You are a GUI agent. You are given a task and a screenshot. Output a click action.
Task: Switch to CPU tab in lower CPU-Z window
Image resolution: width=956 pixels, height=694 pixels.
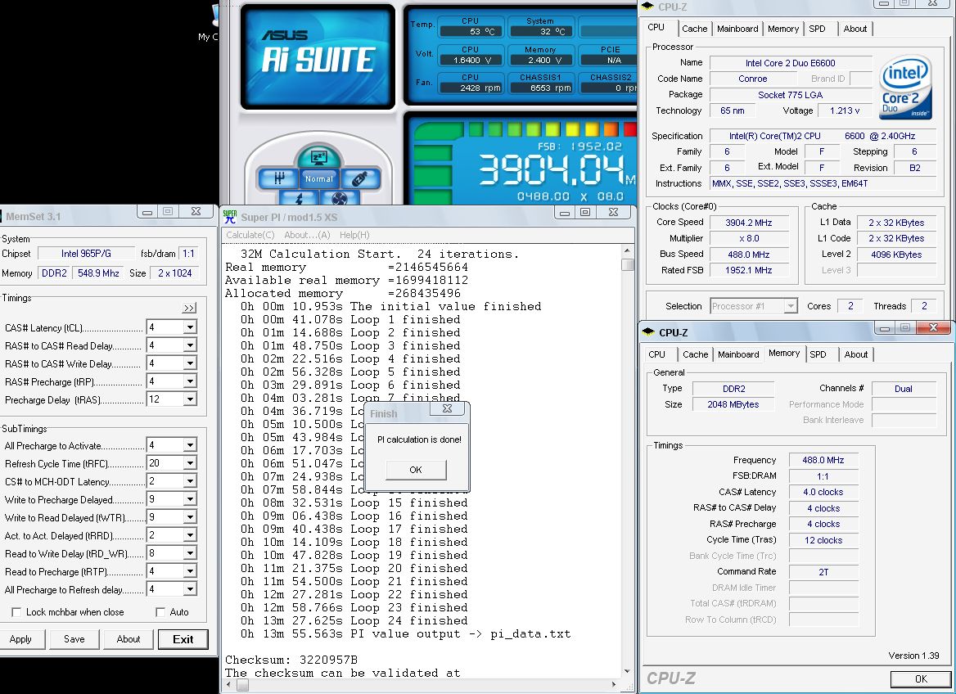point(656,354)
